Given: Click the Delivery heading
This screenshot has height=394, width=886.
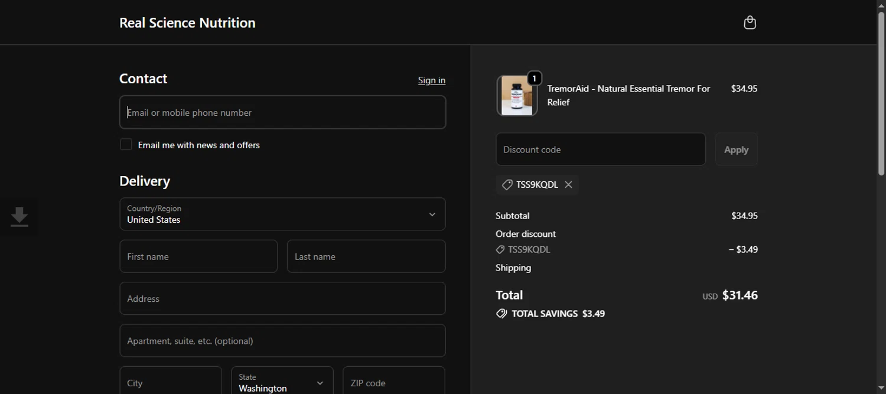Looking at the screenshot, I should click(x=145, y=181).
